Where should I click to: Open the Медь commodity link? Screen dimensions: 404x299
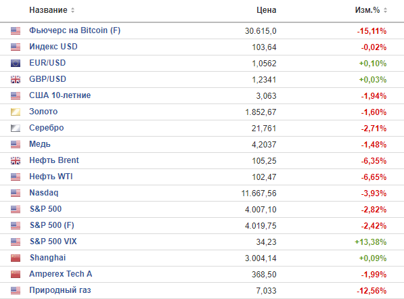point(40,144)
